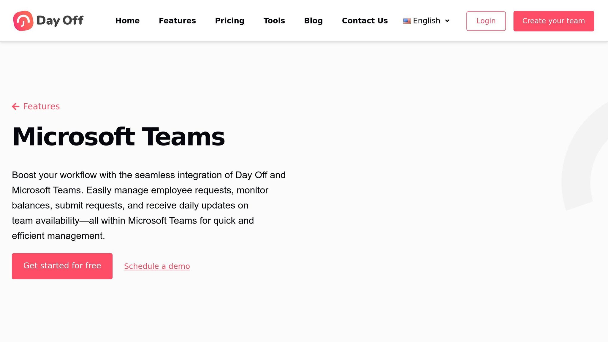Click Create your team button
This screenshot has height=342, width=608.
click(553, 21)
